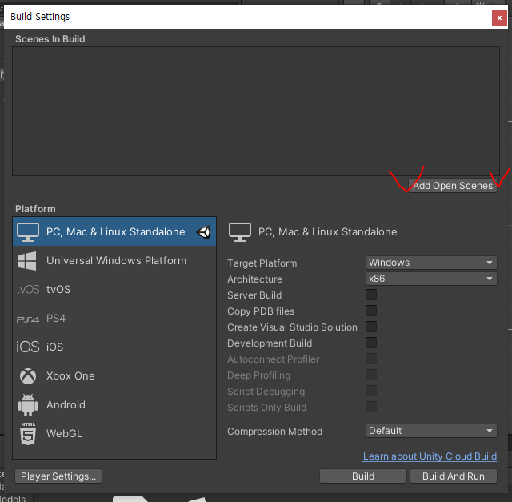Screen dimensions: 512x502
Task: Close the Build Settings window
Action: (499, 18)
